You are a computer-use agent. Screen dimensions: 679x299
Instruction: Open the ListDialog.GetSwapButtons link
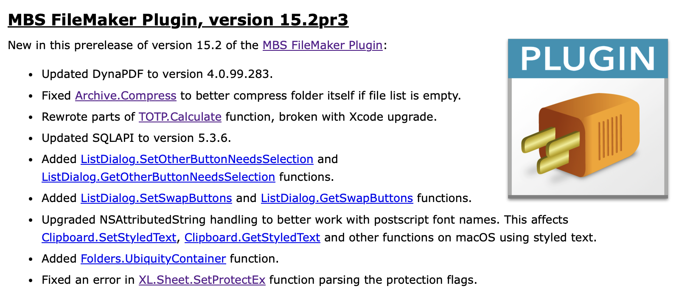(337, 198)
